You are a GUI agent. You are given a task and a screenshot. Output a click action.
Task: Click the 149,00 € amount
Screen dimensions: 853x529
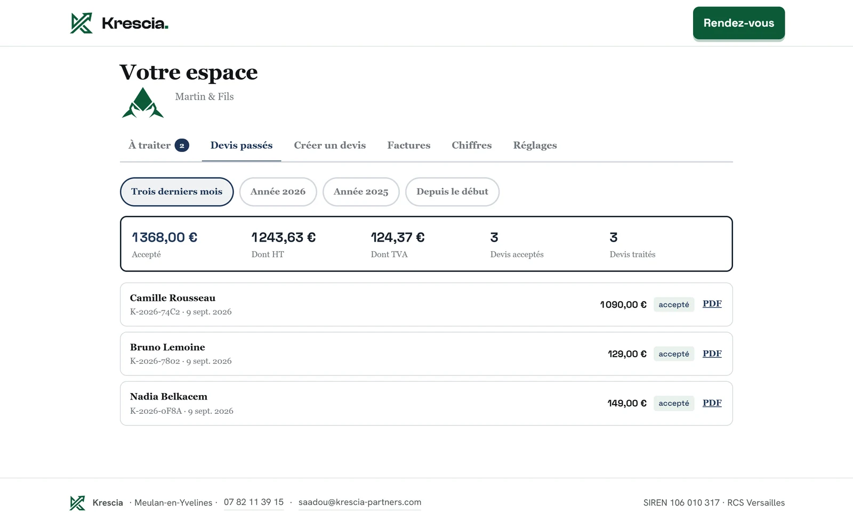click(627, 403)
